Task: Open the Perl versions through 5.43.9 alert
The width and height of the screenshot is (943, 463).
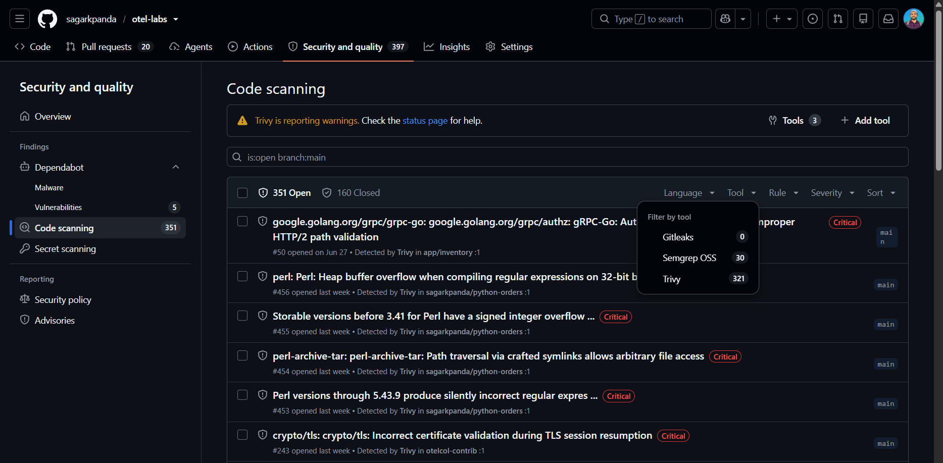Action: (x=435, y=396)
